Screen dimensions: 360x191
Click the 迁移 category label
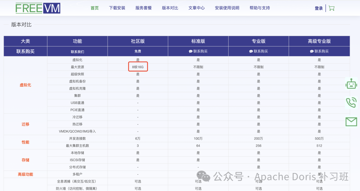(25, 124)
